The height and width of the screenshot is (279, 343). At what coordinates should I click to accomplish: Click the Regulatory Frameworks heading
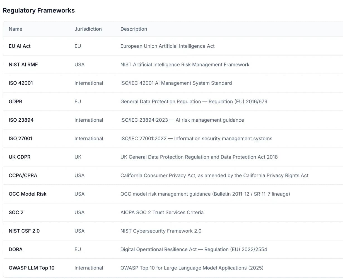click(39, 10)
